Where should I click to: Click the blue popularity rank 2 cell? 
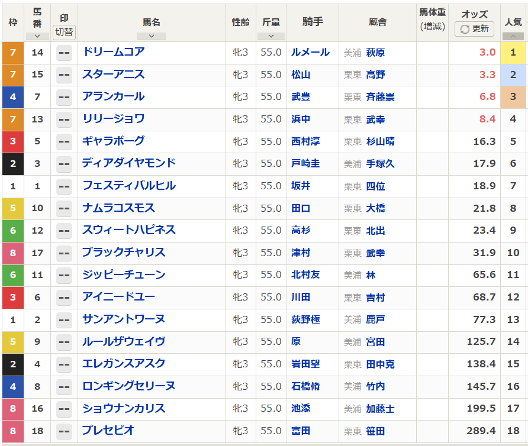[x=513, y=75]
